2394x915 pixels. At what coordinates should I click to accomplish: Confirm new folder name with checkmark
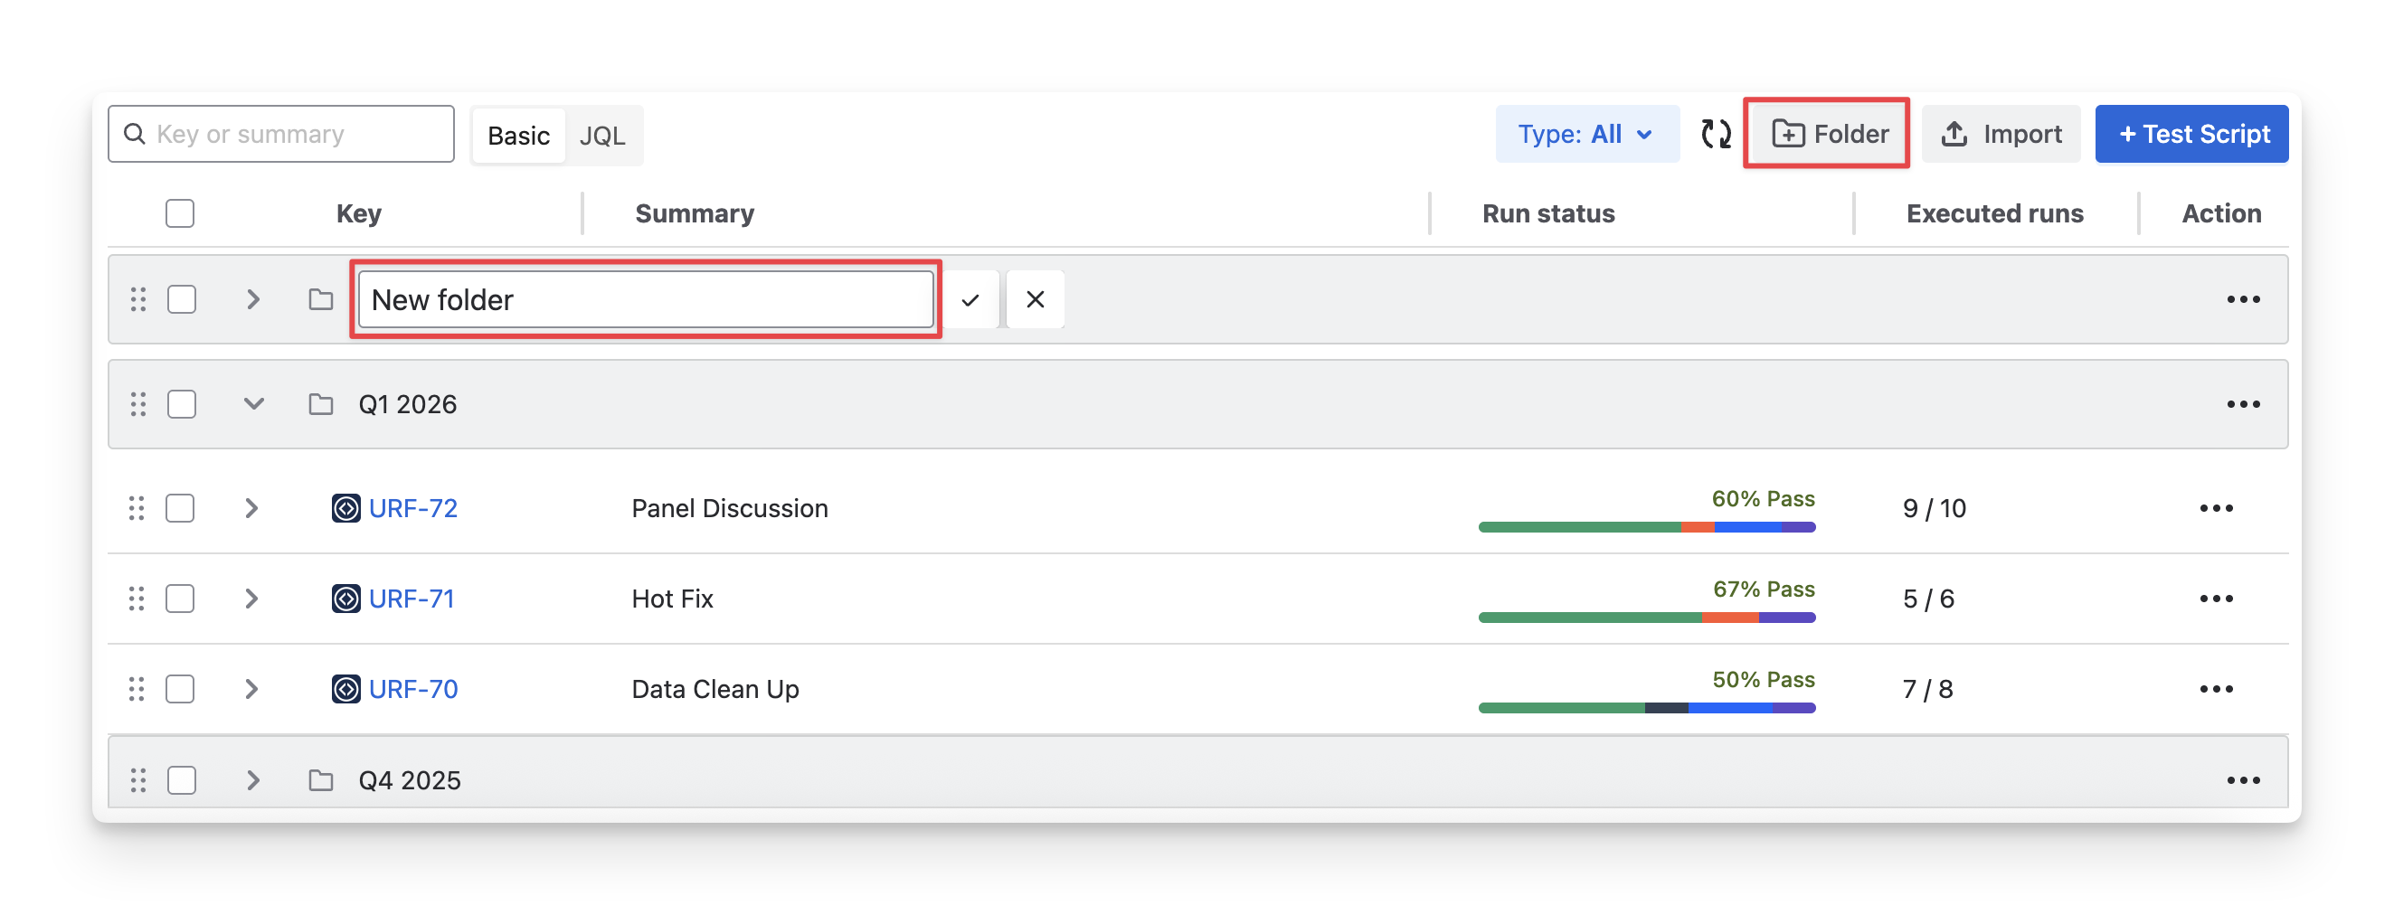pyautogui.click(x=970, y=300)
